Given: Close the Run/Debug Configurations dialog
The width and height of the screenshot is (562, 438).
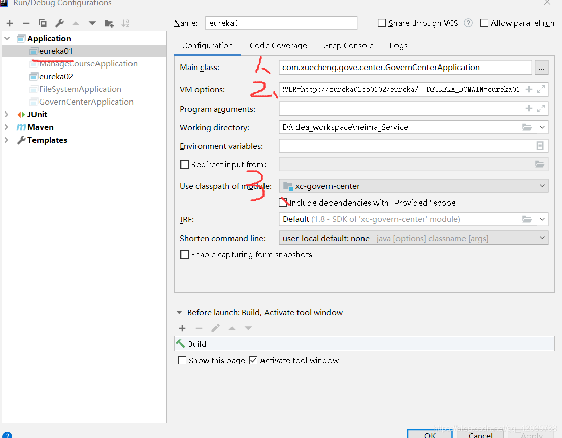Looking at the screenshot, I should (x=547, y=3).
